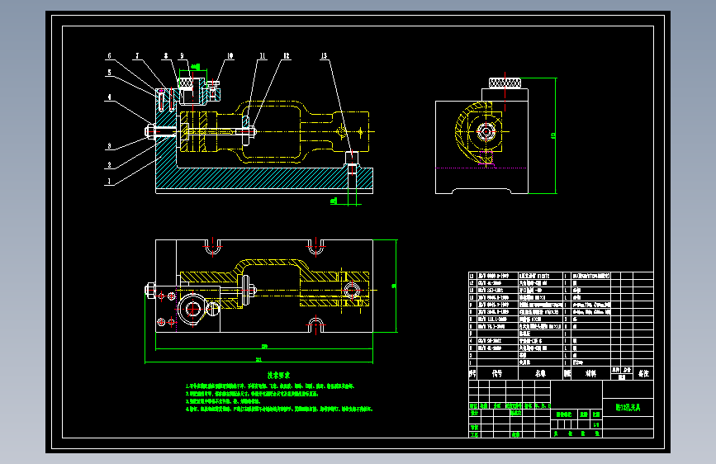
Task: Select the longest horizontal dimension under plan view
Action: click(x=259, y=361)
